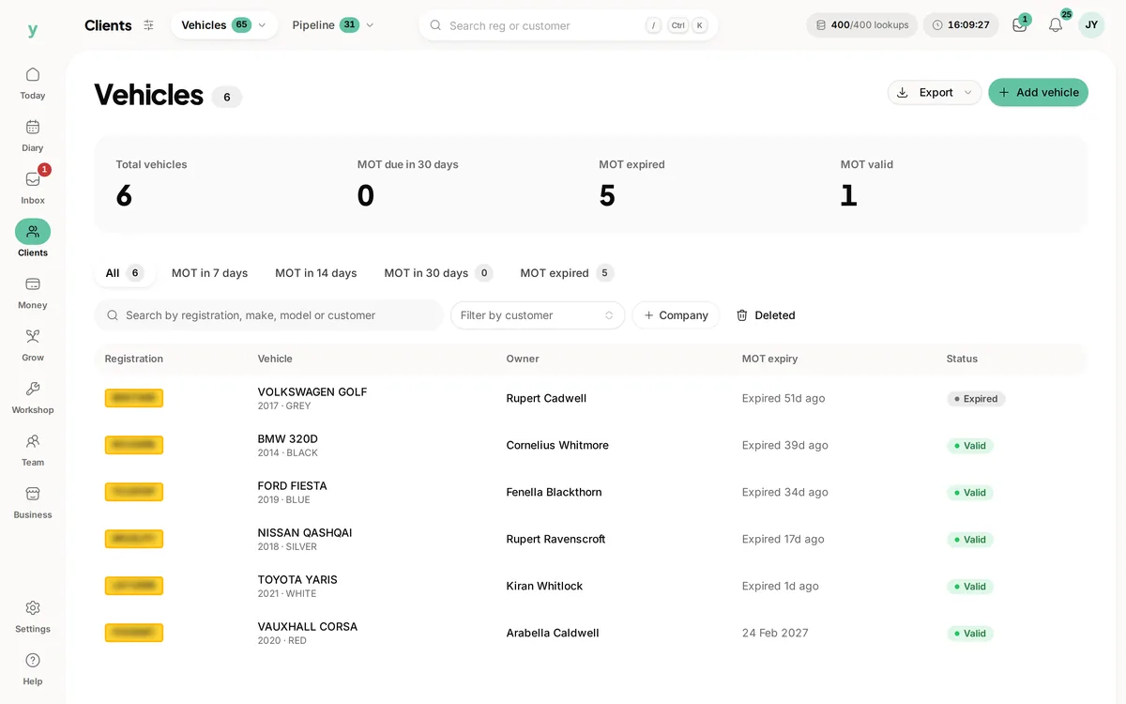Image resolution: width=1126 pixels, height=704 pixels.
Task: Open the Filter by customer combo box
Action: point(538,315)
